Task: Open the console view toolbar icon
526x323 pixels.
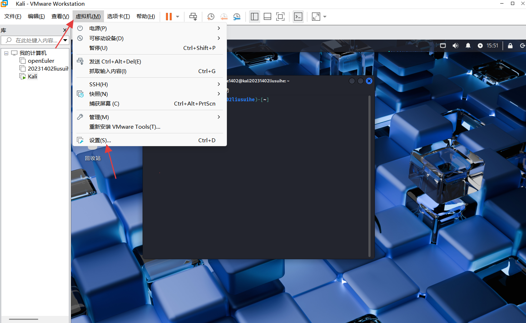Action: click(x=298, y=16)
